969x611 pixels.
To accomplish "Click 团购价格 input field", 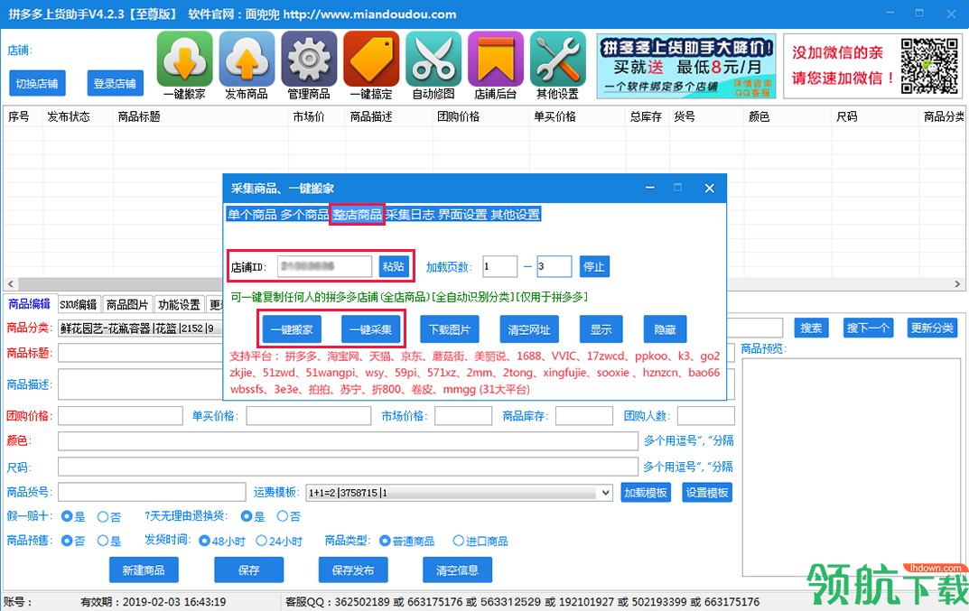I will click(120, 416).
